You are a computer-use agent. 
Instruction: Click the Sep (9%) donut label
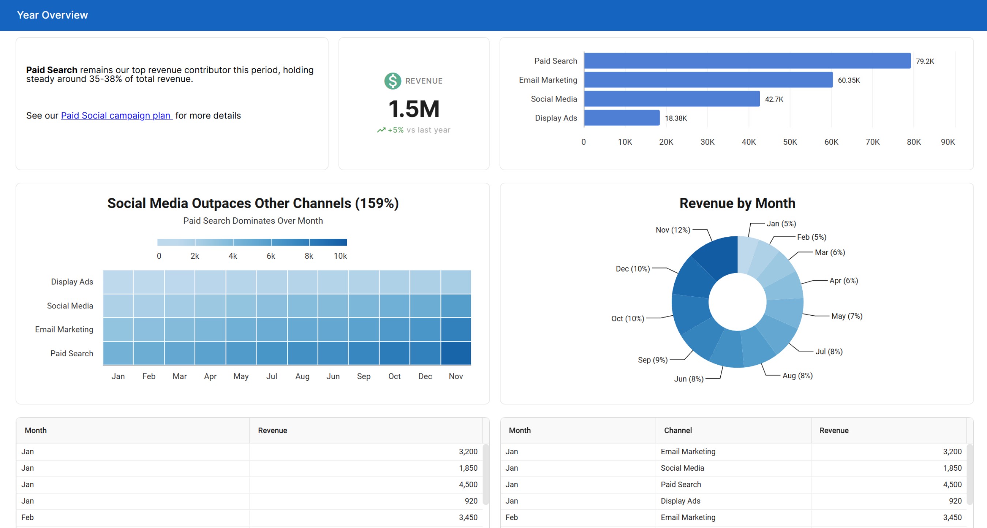click(653, 360)
